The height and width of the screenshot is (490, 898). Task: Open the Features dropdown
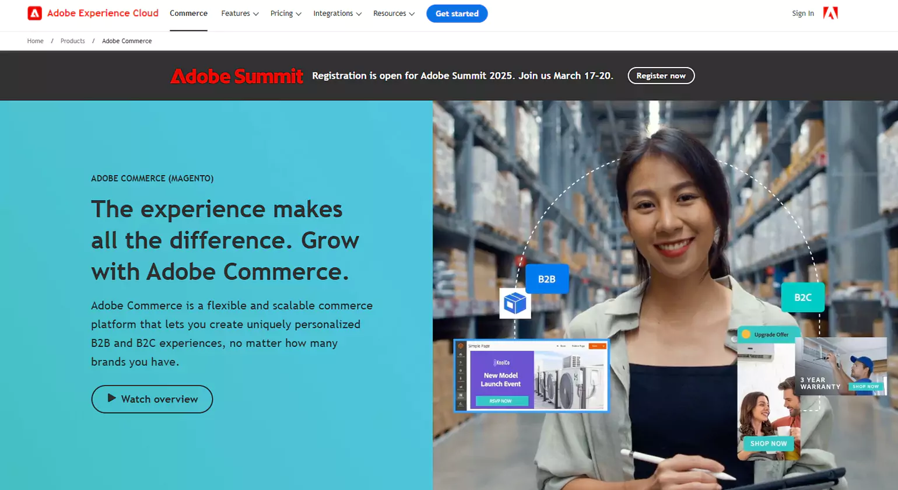pyautogui.click(x=239, y=13)
